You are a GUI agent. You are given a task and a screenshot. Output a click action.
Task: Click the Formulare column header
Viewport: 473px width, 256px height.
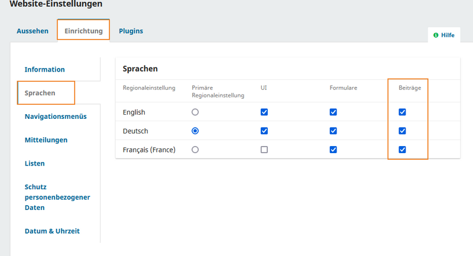344,88
